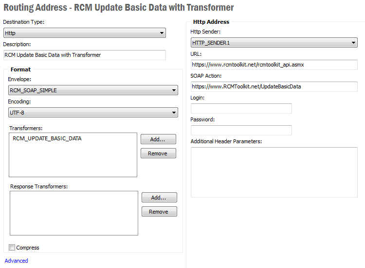
Task: Click inside the Response Transformers list box
Action: point(73,213)
